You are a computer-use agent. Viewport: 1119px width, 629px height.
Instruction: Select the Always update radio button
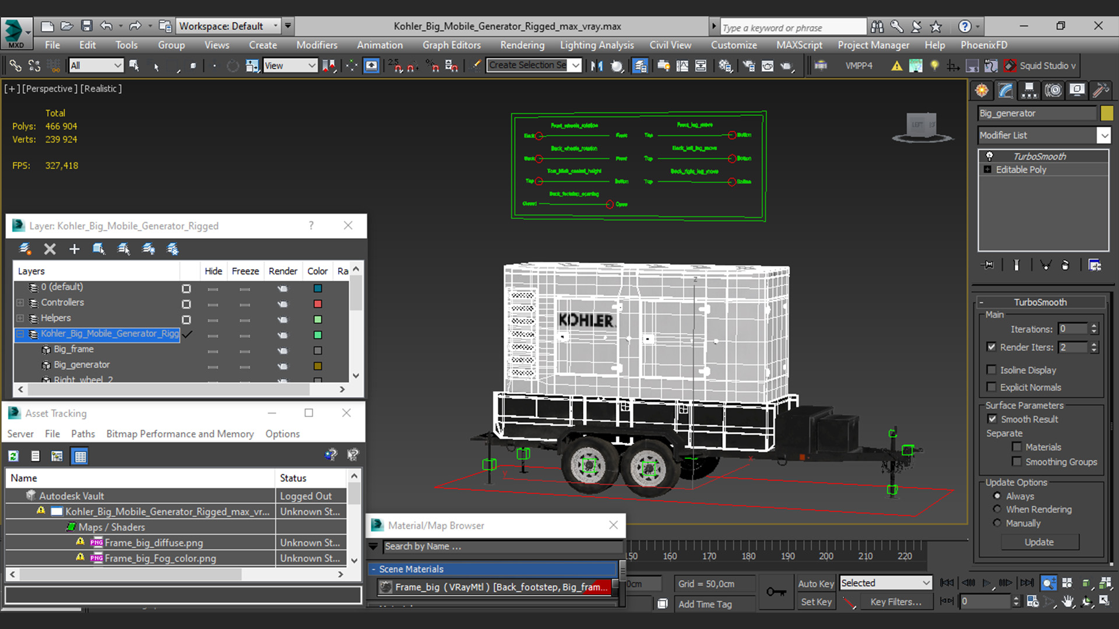[997, 496]
